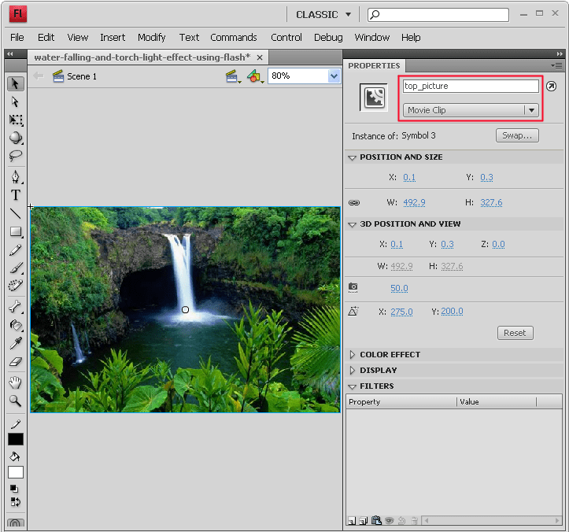The width and height of the screenshot is (569, 532).
Task: Click the Add Filter icon
Action: pyautogui.click(x=351, y=521)
